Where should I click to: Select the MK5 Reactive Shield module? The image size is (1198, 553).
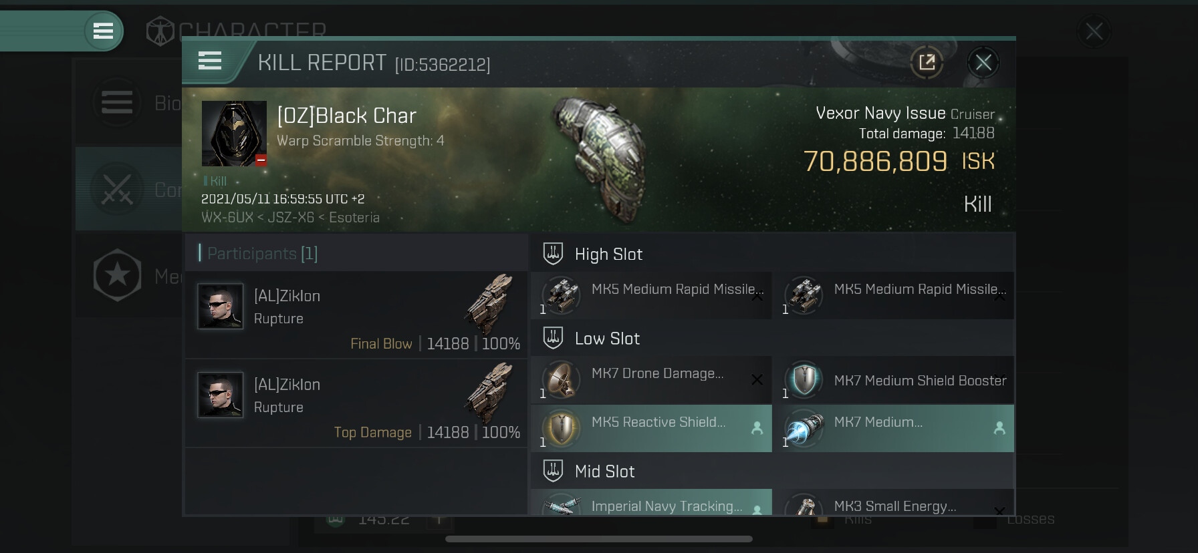652,428
